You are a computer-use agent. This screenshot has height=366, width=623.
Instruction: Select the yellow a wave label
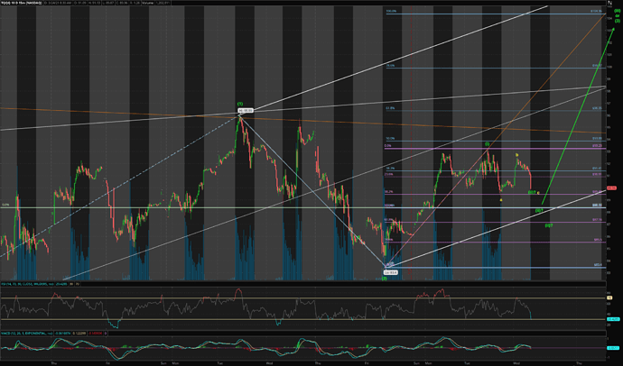tap(501, 200)
